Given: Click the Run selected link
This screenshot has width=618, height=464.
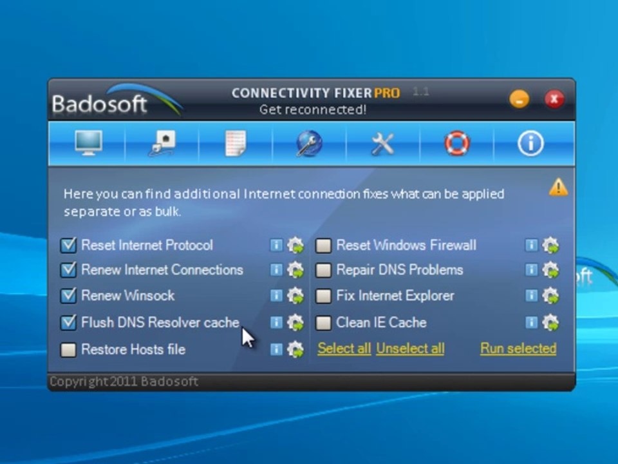Looking at the screenshot, I should tap(518, 349).
